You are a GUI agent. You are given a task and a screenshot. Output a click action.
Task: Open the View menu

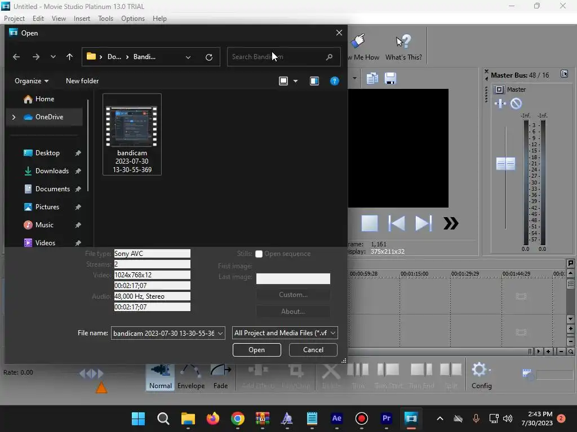(59, 19)
